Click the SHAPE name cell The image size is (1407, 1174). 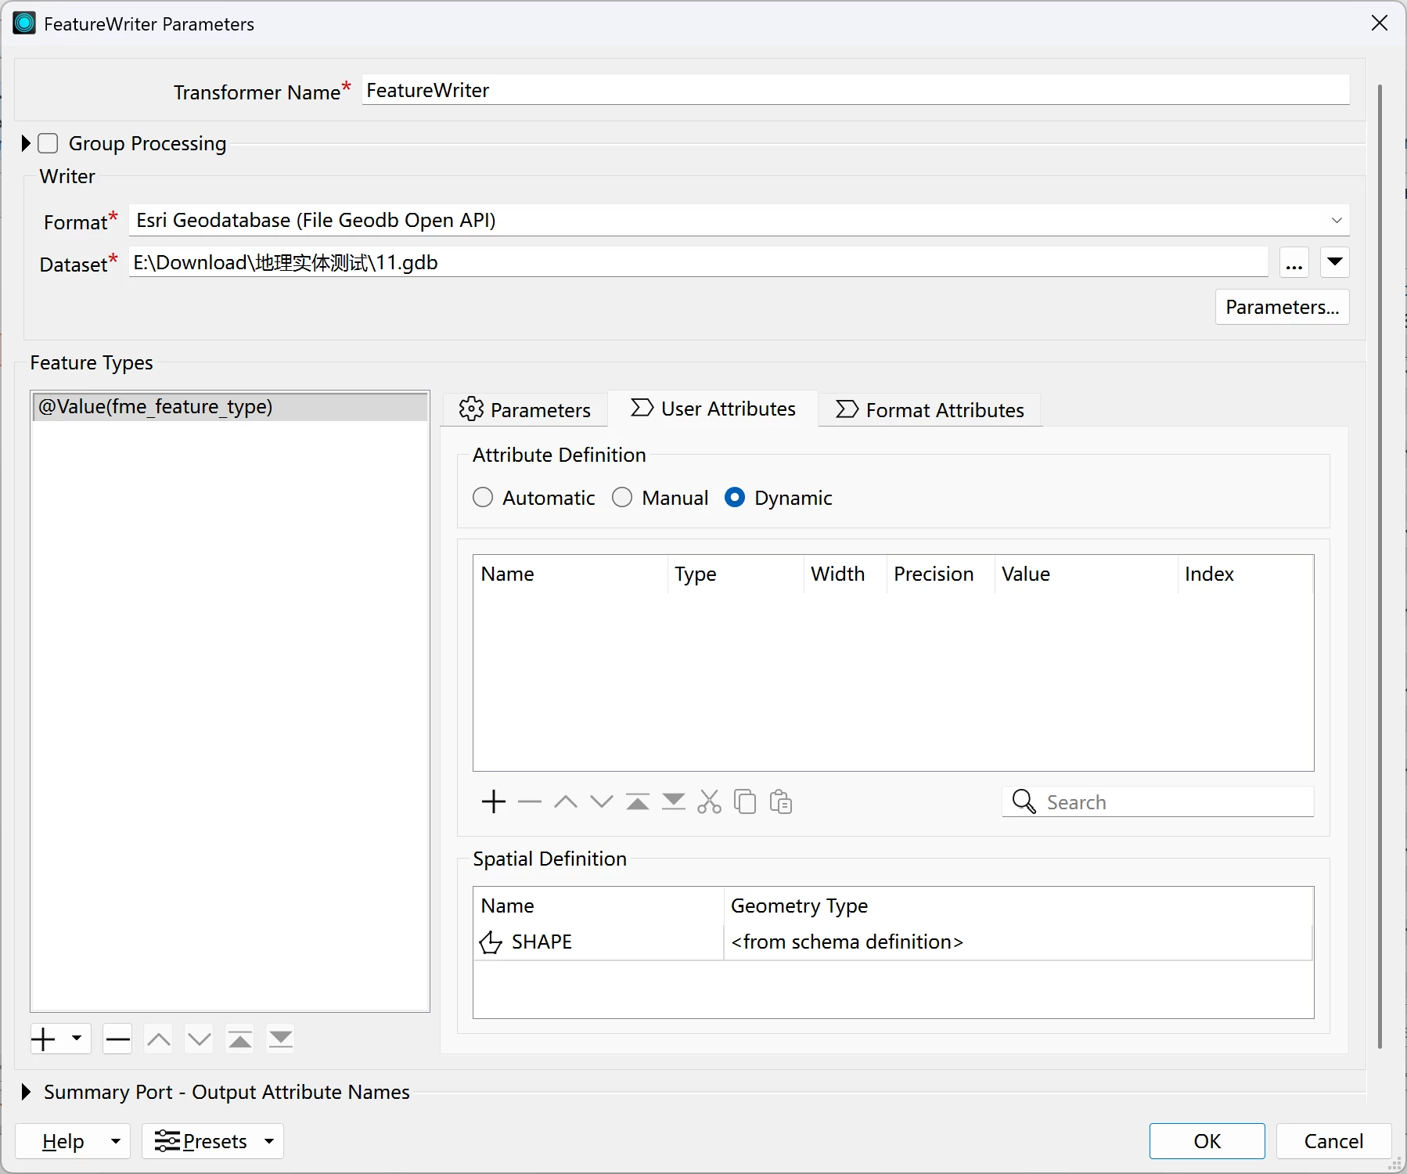coord(599,942)
